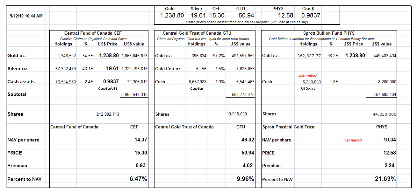The height and width of the screenshot is (192, 417).
Task: Select CEF NAV per share 14.37
Action: [x=140, y=140]
